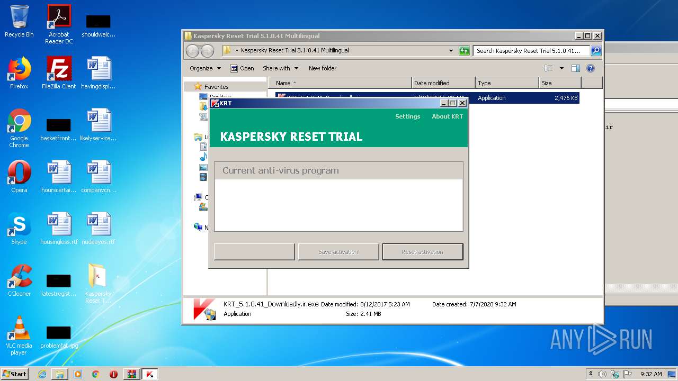Click New folder in toolbar
This screenshot has width=678, height=381.
[x=323, y=68]
